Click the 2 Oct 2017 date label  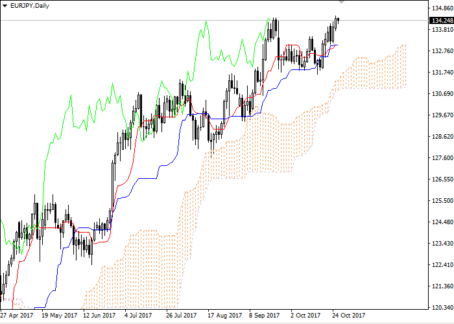(x=305, y=316)
